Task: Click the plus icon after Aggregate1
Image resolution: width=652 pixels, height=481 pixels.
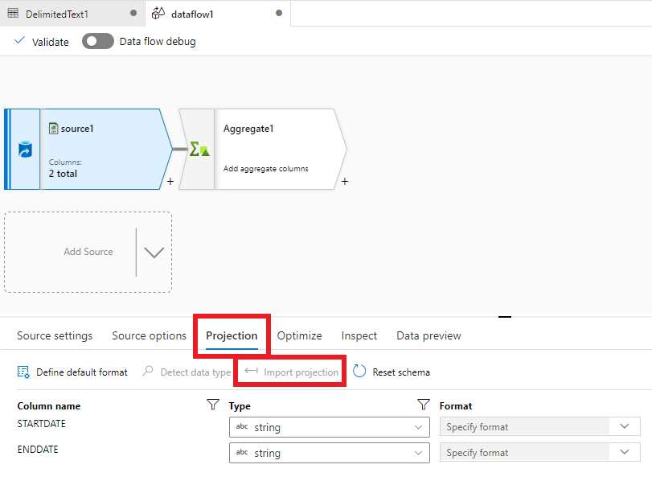Action: point(345,182)
